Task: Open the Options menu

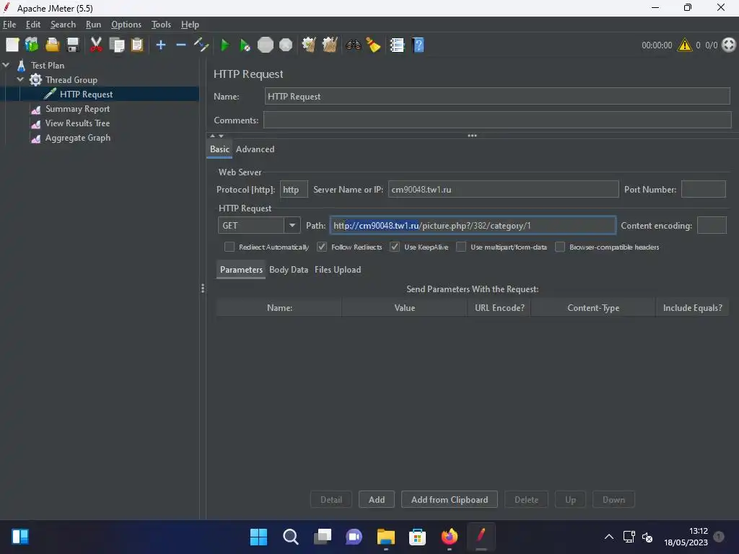Action: pyautogui.click(x=126, y=25)
